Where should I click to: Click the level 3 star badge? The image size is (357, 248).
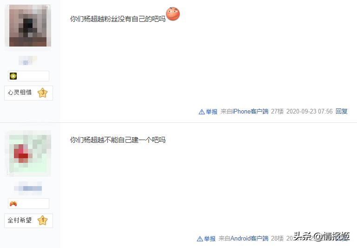pos(43,93)
